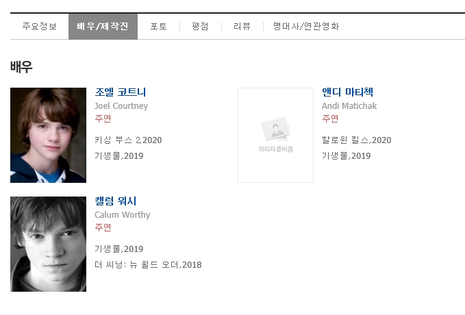Click the English name Calum Worthy
The image size is (465, 315).
click(123, 215)
